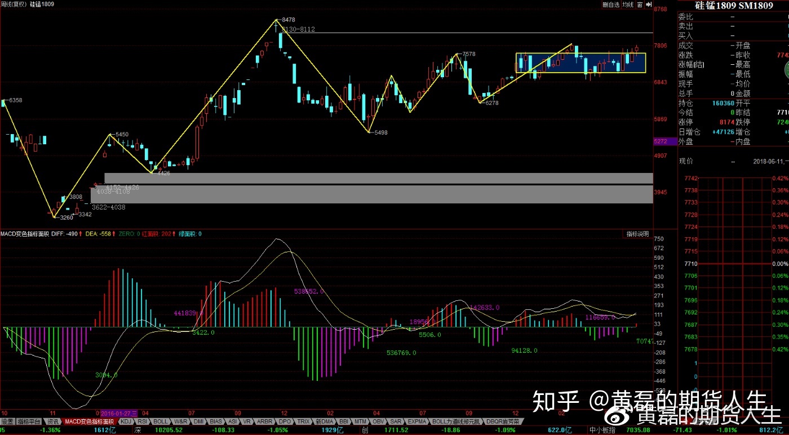Screen dimensions: 789x435
Task: Switch to the TRIX indicator tab
Action: coord(303,421)
